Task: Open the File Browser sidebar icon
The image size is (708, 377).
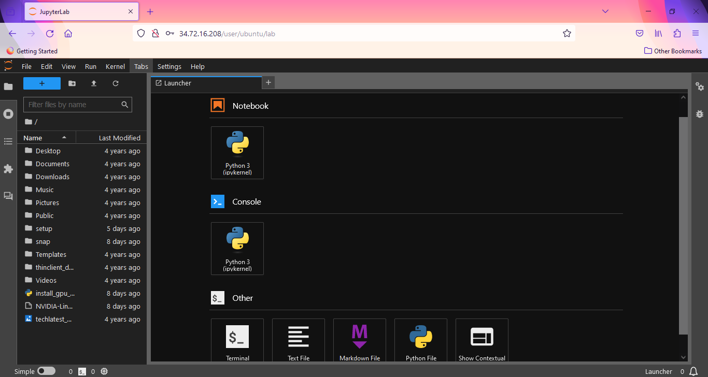Action: [x=8, y=86]
